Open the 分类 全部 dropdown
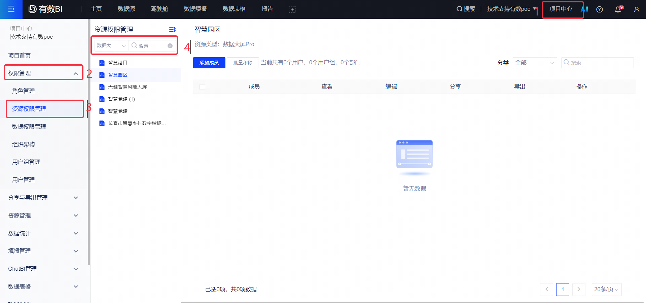 point(534,63)
